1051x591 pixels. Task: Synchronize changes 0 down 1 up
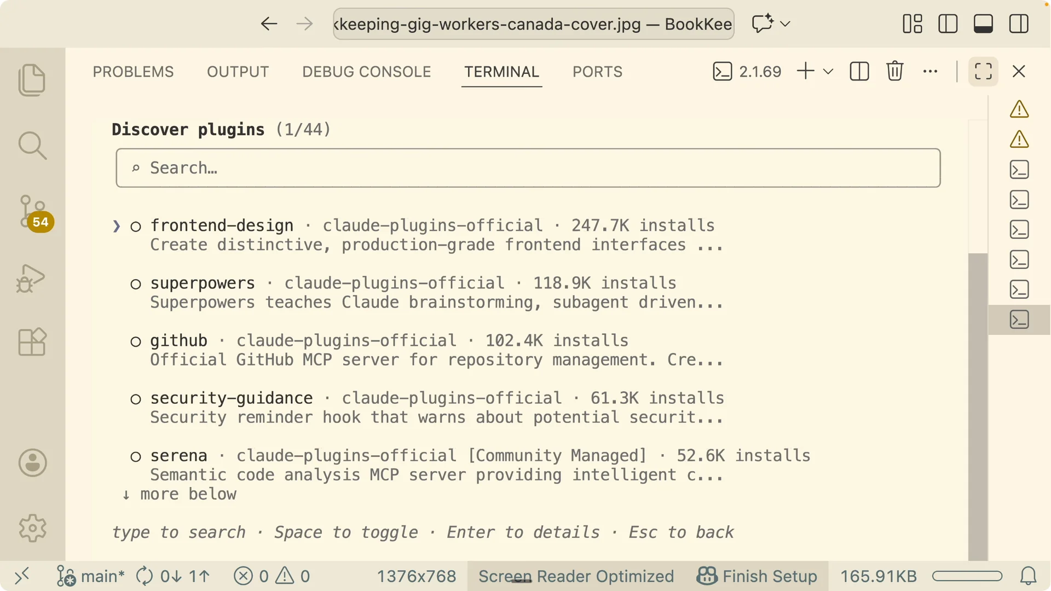click(172, 576)
